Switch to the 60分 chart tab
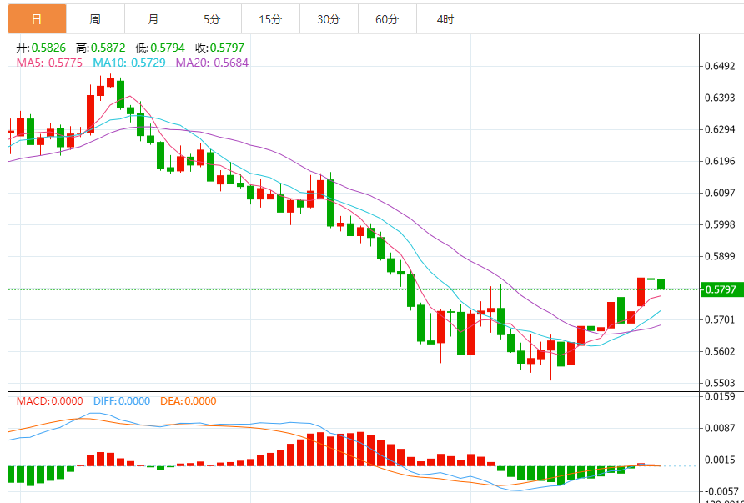The width and height of the screenshot is (744, 503). [x=387, y=18]
